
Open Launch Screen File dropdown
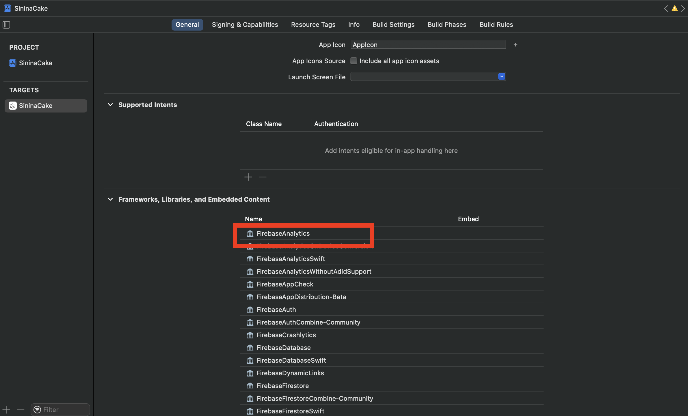coord(501,77)
